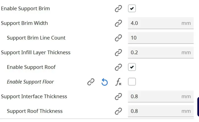This screenshot has height=122, width=199.
Task: Click the Support Roof Thickness value field
Action: (161, 111)
